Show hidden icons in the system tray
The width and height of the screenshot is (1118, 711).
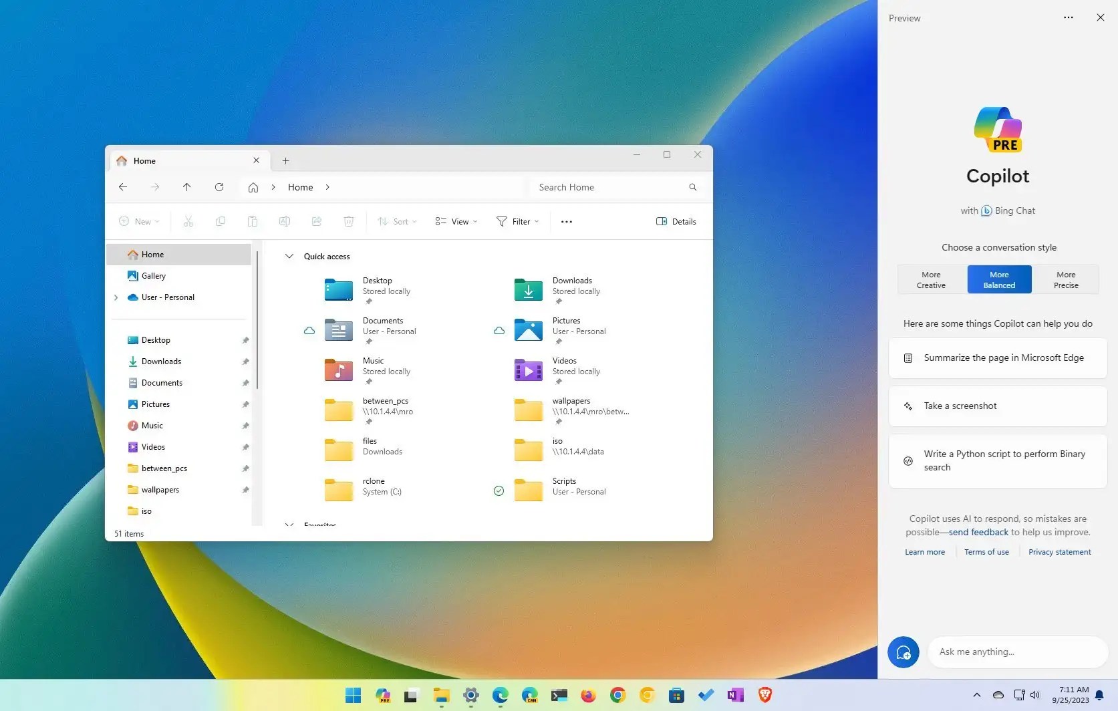pyautogui.click(x=976, y=695)
